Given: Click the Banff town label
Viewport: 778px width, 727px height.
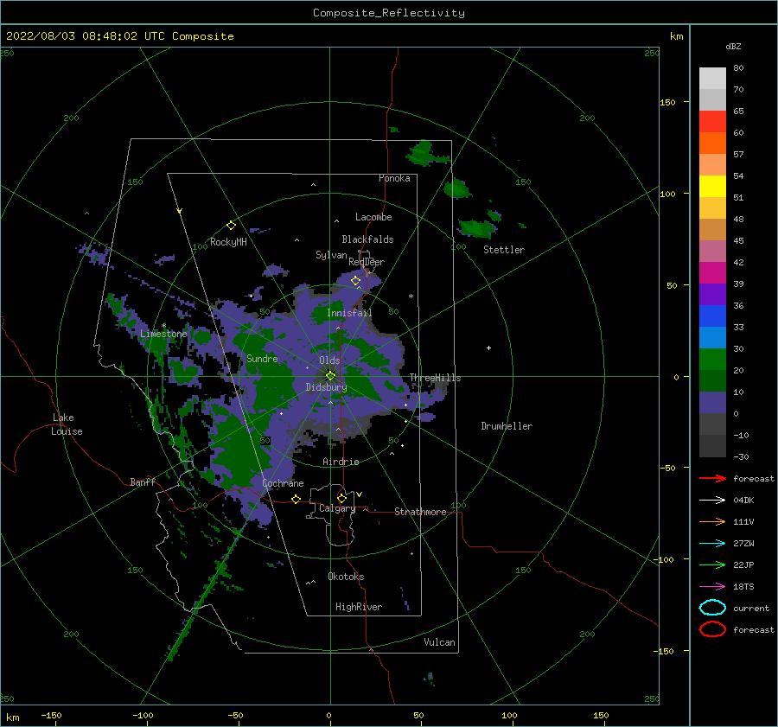Looking at the screenshot, I should coord(143,481).
